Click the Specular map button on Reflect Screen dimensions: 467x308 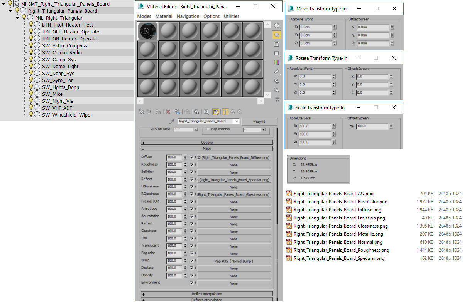[x=234, y=180]
